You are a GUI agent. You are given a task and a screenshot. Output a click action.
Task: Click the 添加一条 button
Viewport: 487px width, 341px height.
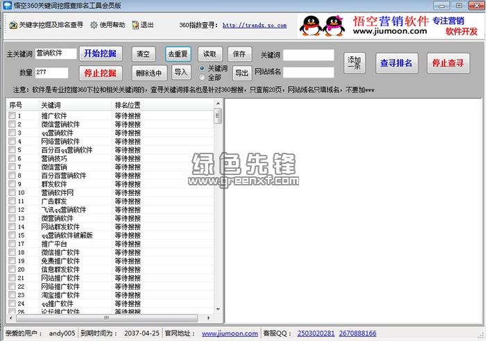pos(354,63)
